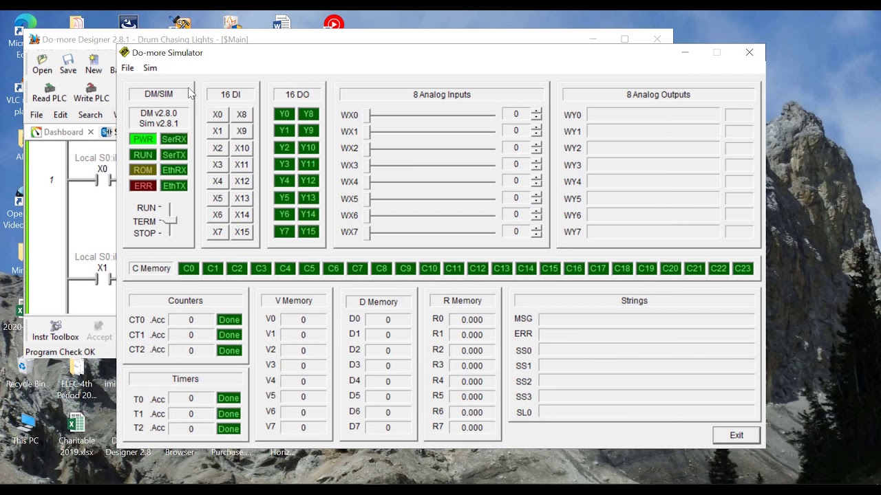Click the DM/SIM header button

tap(159, 94)
